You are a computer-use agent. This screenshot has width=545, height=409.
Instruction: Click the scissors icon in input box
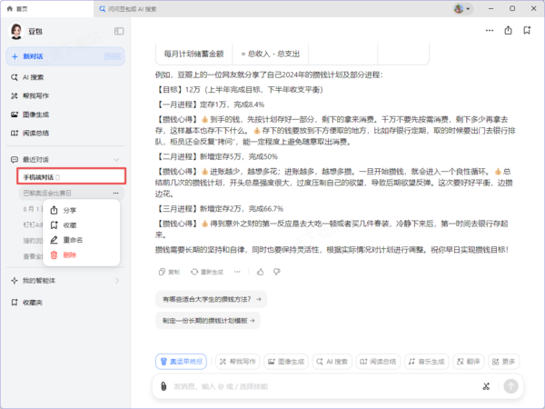486,386
